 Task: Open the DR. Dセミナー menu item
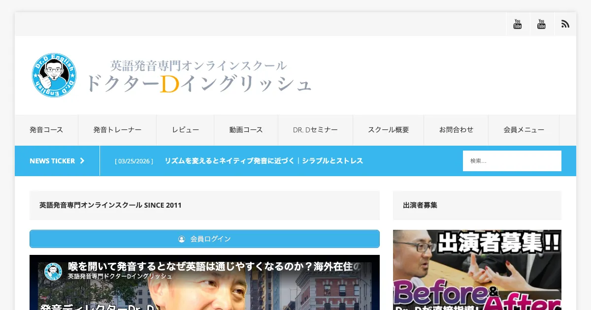click(x=315, y=130)
